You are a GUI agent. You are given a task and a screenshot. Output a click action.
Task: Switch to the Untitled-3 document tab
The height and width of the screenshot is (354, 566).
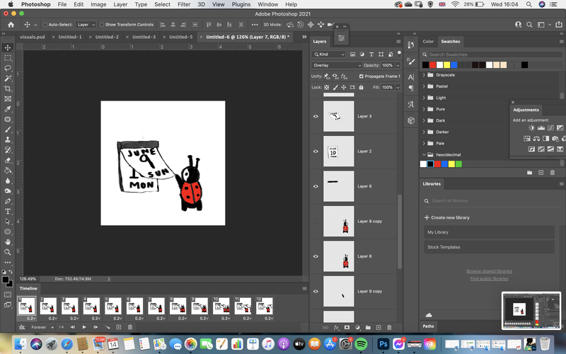[144, 37]
